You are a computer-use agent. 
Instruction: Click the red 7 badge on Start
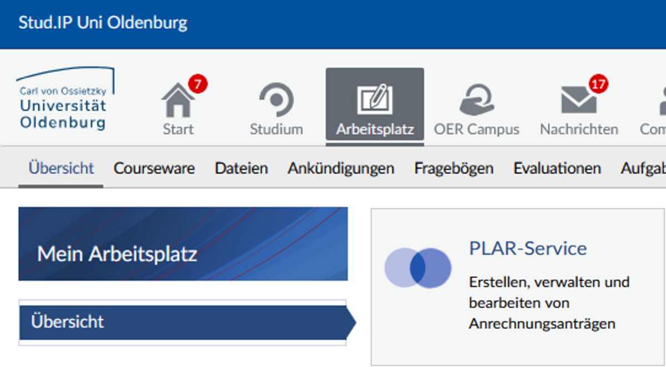point(198,84)
